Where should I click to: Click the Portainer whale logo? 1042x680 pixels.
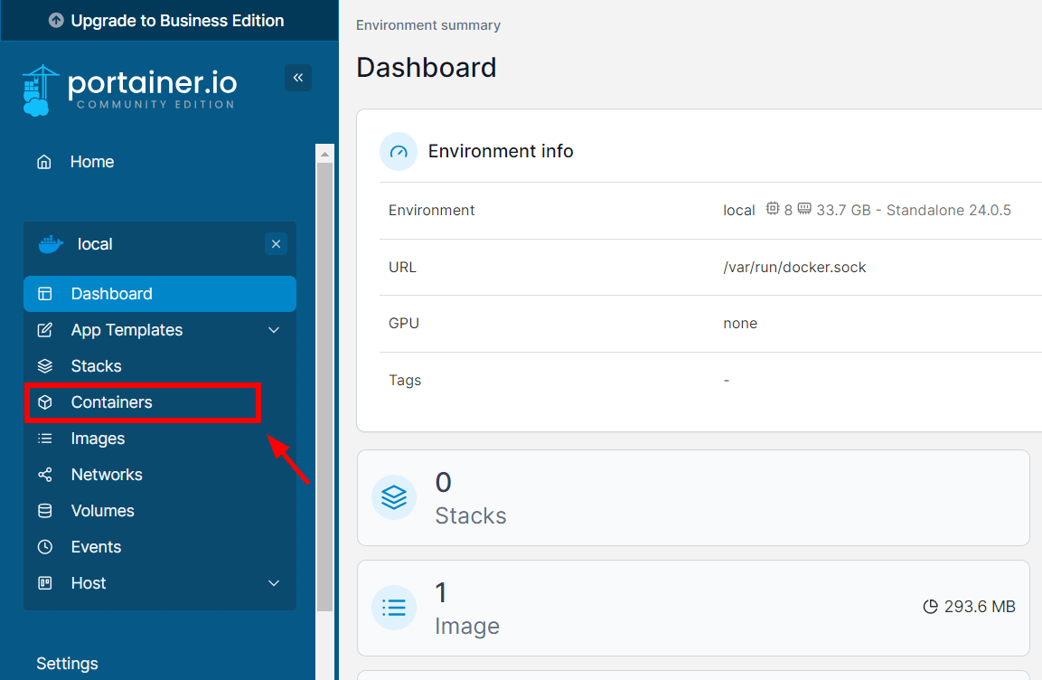click(x=38, y=88)
